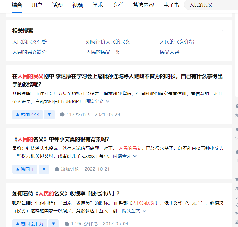Expand 阅读全文 in 共形映照's answer

97,101
